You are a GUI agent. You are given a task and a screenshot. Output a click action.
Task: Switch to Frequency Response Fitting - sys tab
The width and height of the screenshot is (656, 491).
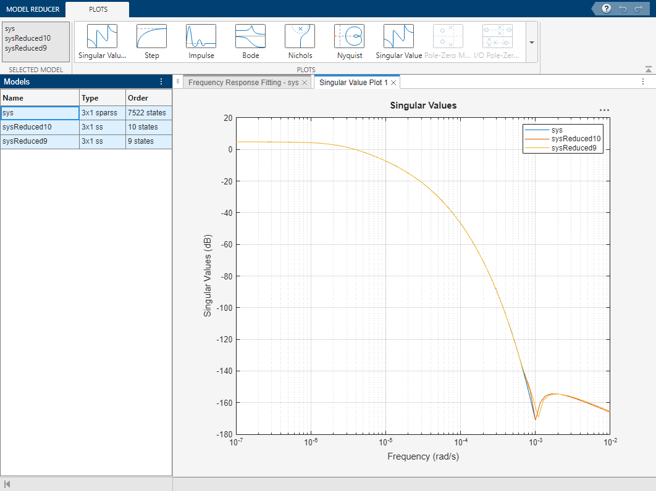tap(243, 82)
